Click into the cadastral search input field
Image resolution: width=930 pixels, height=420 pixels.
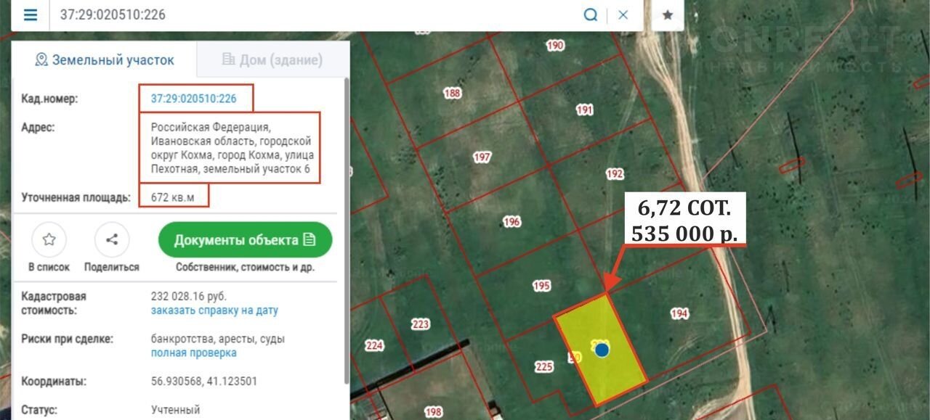coord(312,15)
